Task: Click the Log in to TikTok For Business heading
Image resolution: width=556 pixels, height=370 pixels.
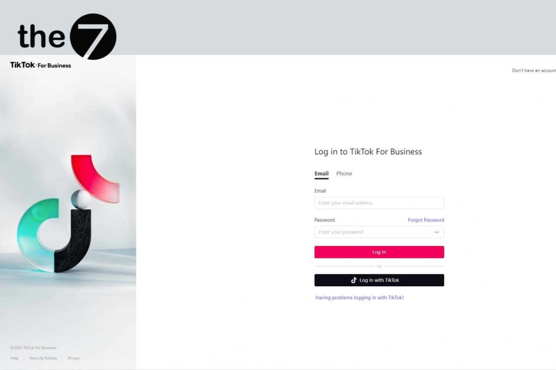Action: [368, 152]
